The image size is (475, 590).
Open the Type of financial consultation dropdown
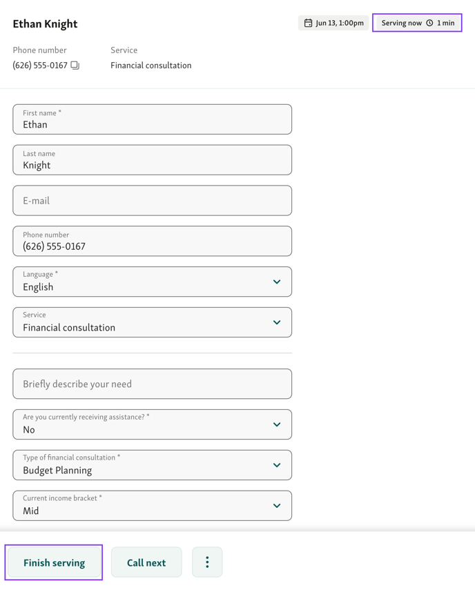tap(152, 465)
